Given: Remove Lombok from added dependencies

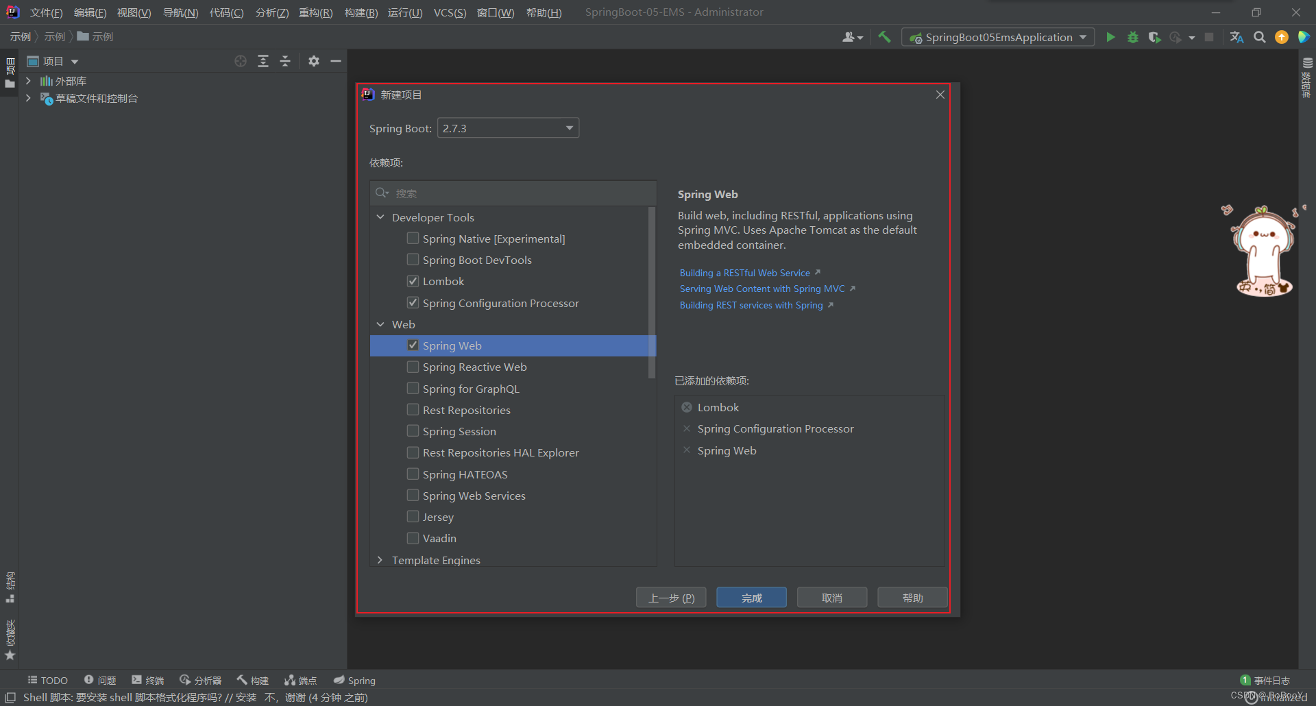Looking at the screenshot, I should 687,407.
